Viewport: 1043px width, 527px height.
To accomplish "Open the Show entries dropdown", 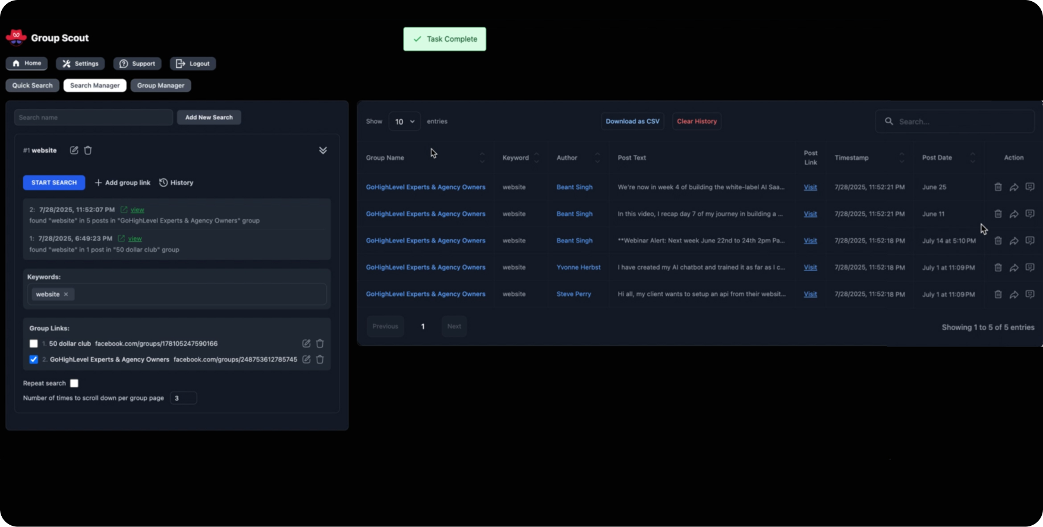I will click(x=404, y=121).
